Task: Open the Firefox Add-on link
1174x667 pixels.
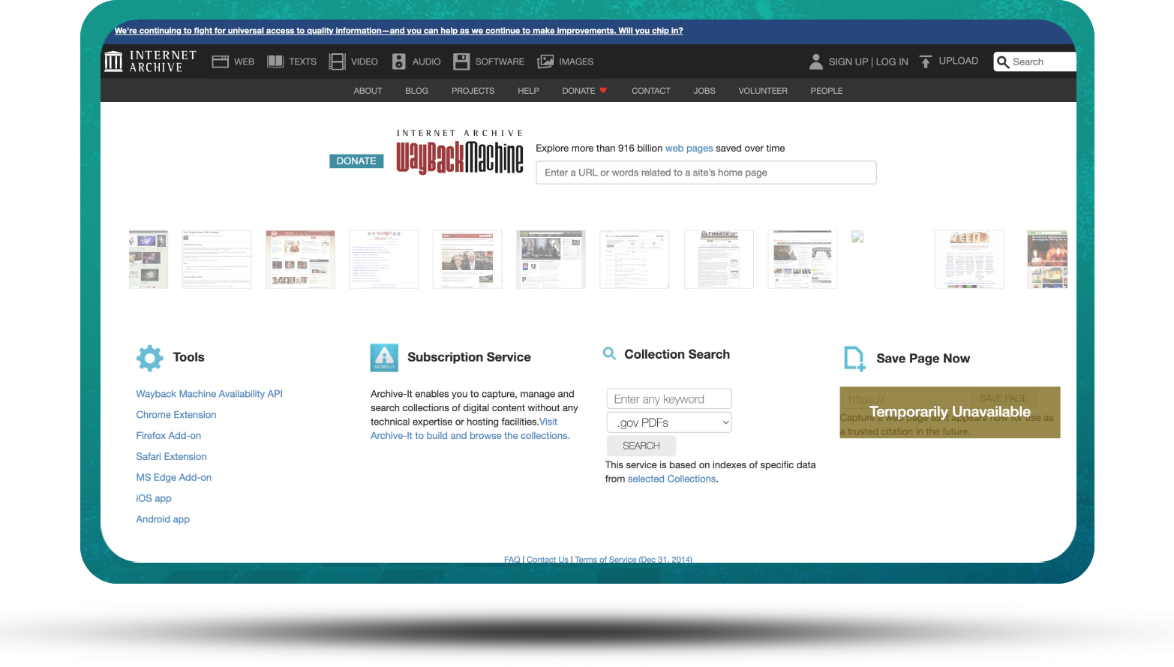Action: pyautogui.click(x=169, y=436)
